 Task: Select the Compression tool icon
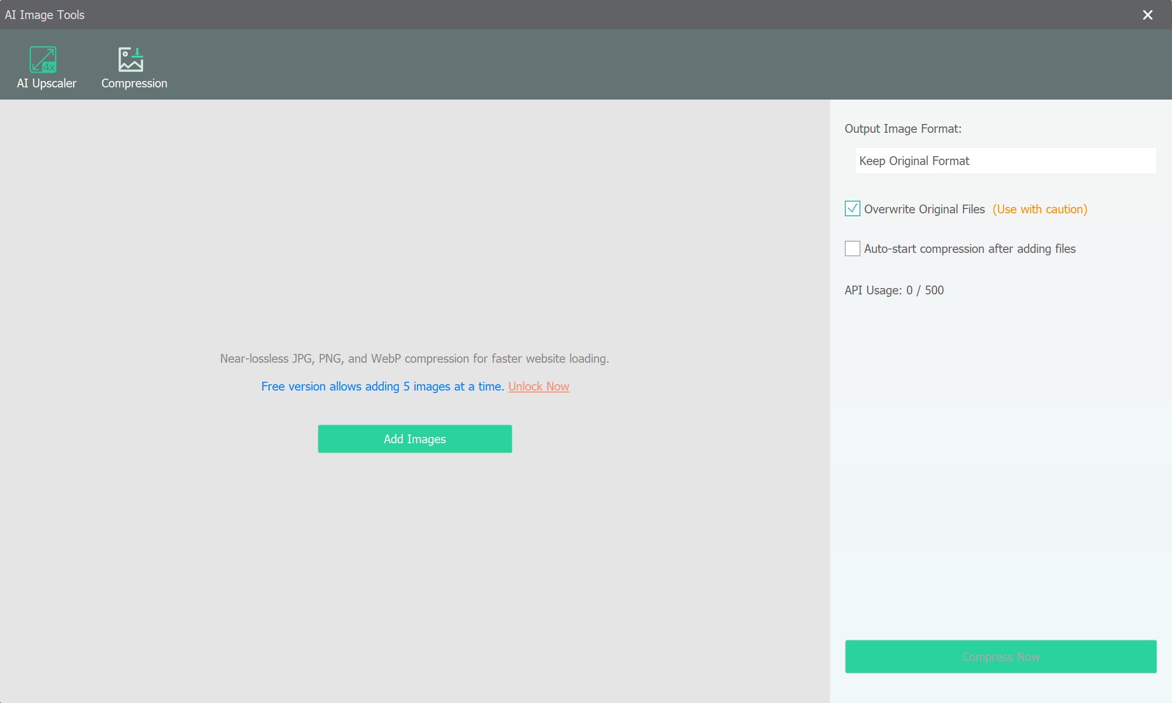click(x=131, y=60)
